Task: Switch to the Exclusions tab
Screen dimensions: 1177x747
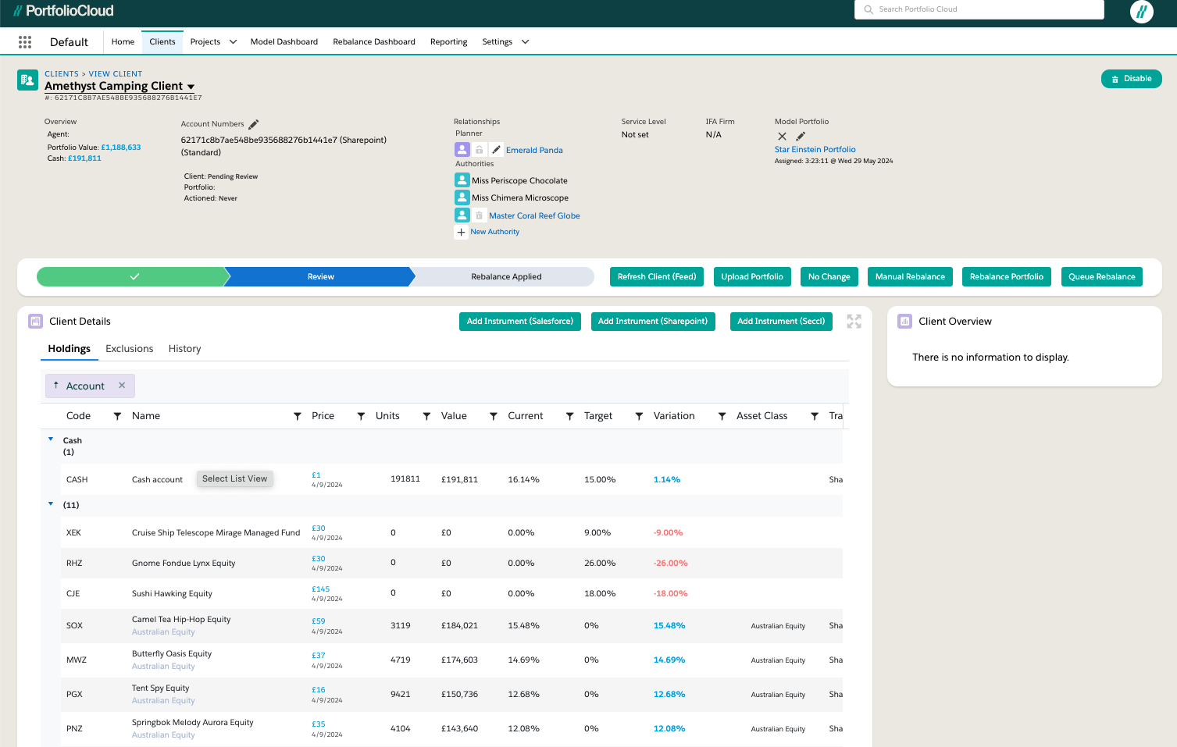Action: [x=130, y=349]
